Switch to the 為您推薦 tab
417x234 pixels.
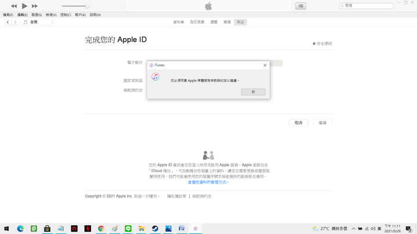click(x=197, y=22)
